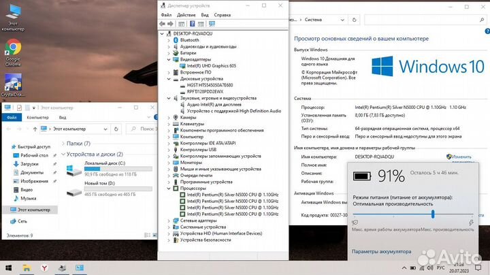
Task: Open the Файл menu in Device Manager
Action: pyautogui.click(x=166, y=15)
